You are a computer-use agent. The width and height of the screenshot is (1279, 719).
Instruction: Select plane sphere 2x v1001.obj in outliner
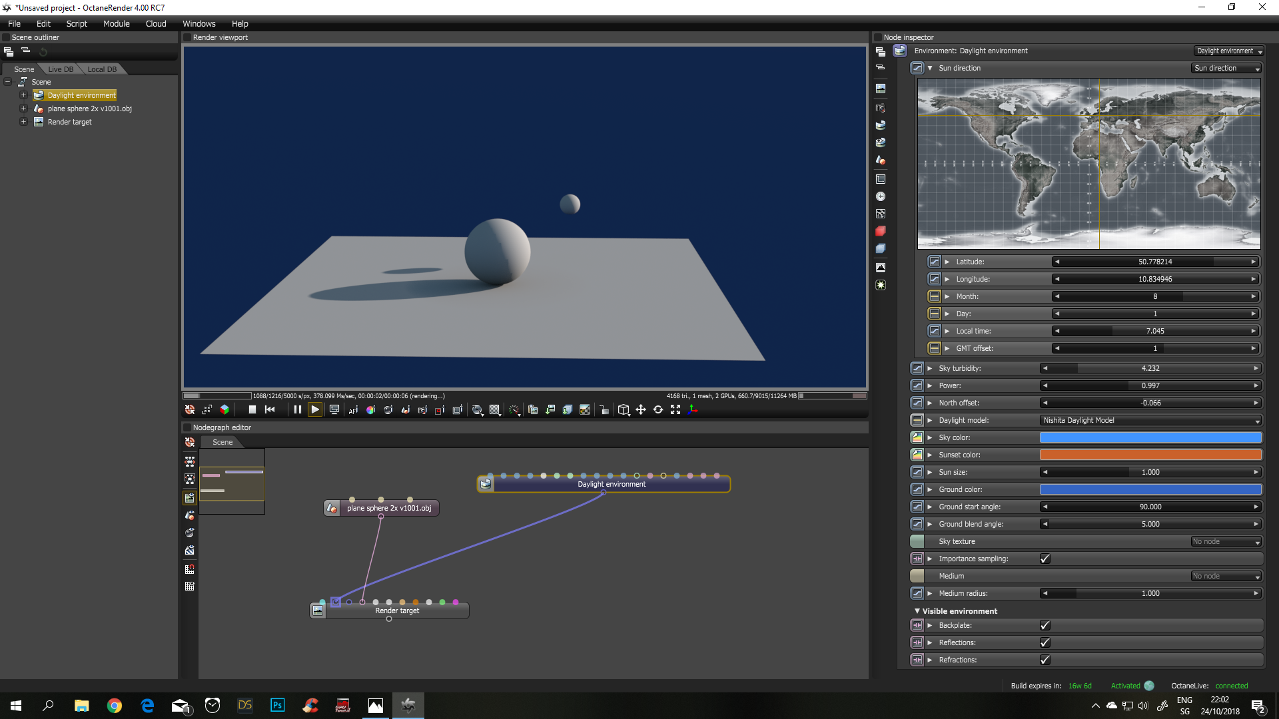[89, 109]
